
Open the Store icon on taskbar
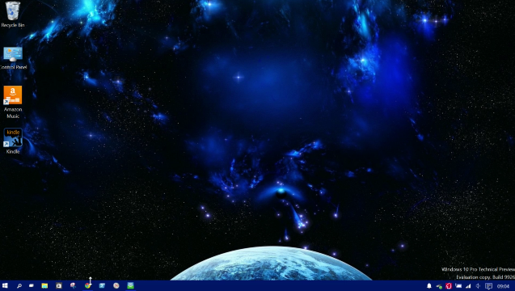(58, 285)
